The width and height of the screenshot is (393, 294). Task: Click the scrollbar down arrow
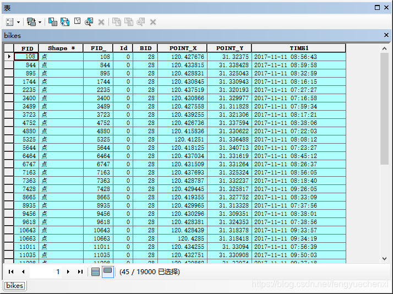tap(385, 259)
